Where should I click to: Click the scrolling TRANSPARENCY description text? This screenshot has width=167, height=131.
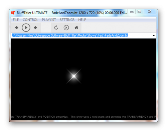coord(83,117)
